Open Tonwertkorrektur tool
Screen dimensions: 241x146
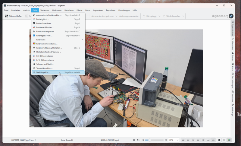[58, 68]
